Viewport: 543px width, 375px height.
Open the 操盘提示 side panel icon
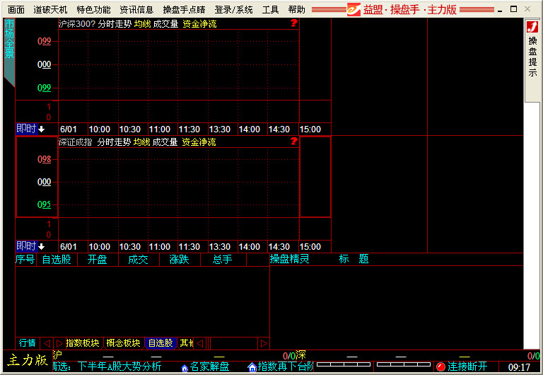(532, 27)
